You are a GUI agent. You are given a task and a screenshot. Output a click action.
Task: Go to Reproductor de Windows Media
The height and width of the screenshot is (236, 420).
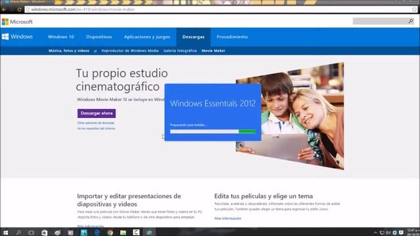(130, 50)
